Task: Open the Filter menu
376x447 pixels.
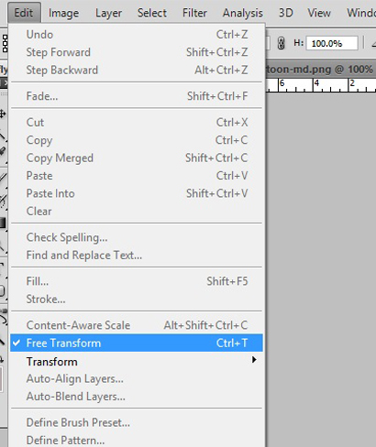Action: point(194,13)
